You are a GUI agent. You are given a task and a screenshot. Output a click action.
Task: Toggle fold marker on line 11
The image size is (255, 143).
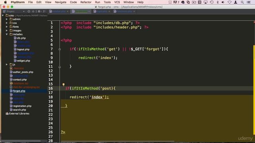click(x=59, y=67)
